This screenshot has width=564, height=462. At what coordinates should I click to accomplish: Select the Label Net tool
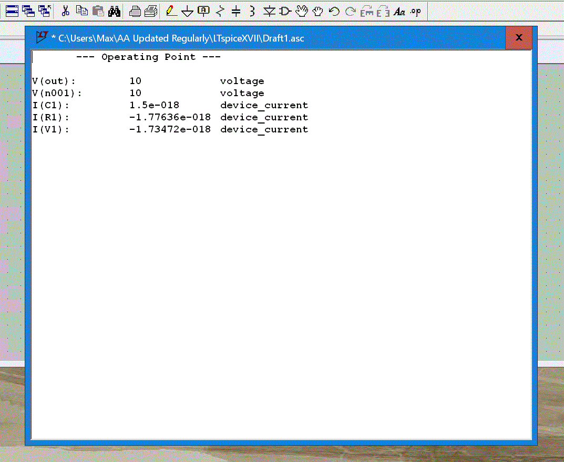coord(203,11)
